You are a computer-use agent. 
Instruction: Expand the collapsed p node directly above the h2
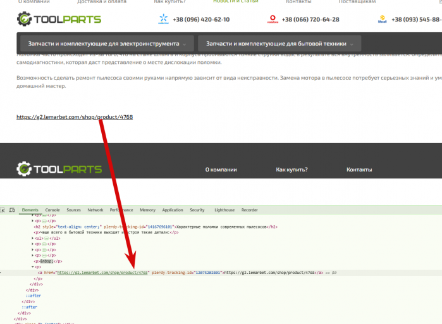tap(32, 221)
